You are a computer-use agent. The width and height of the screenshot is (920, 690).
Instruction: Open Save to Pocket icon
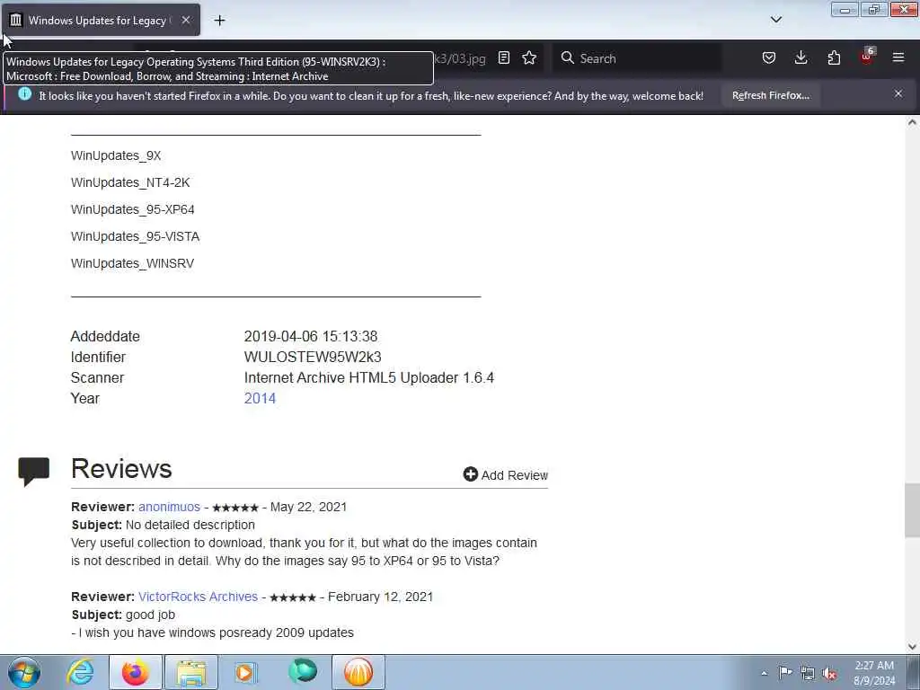[x=769, y=58]
